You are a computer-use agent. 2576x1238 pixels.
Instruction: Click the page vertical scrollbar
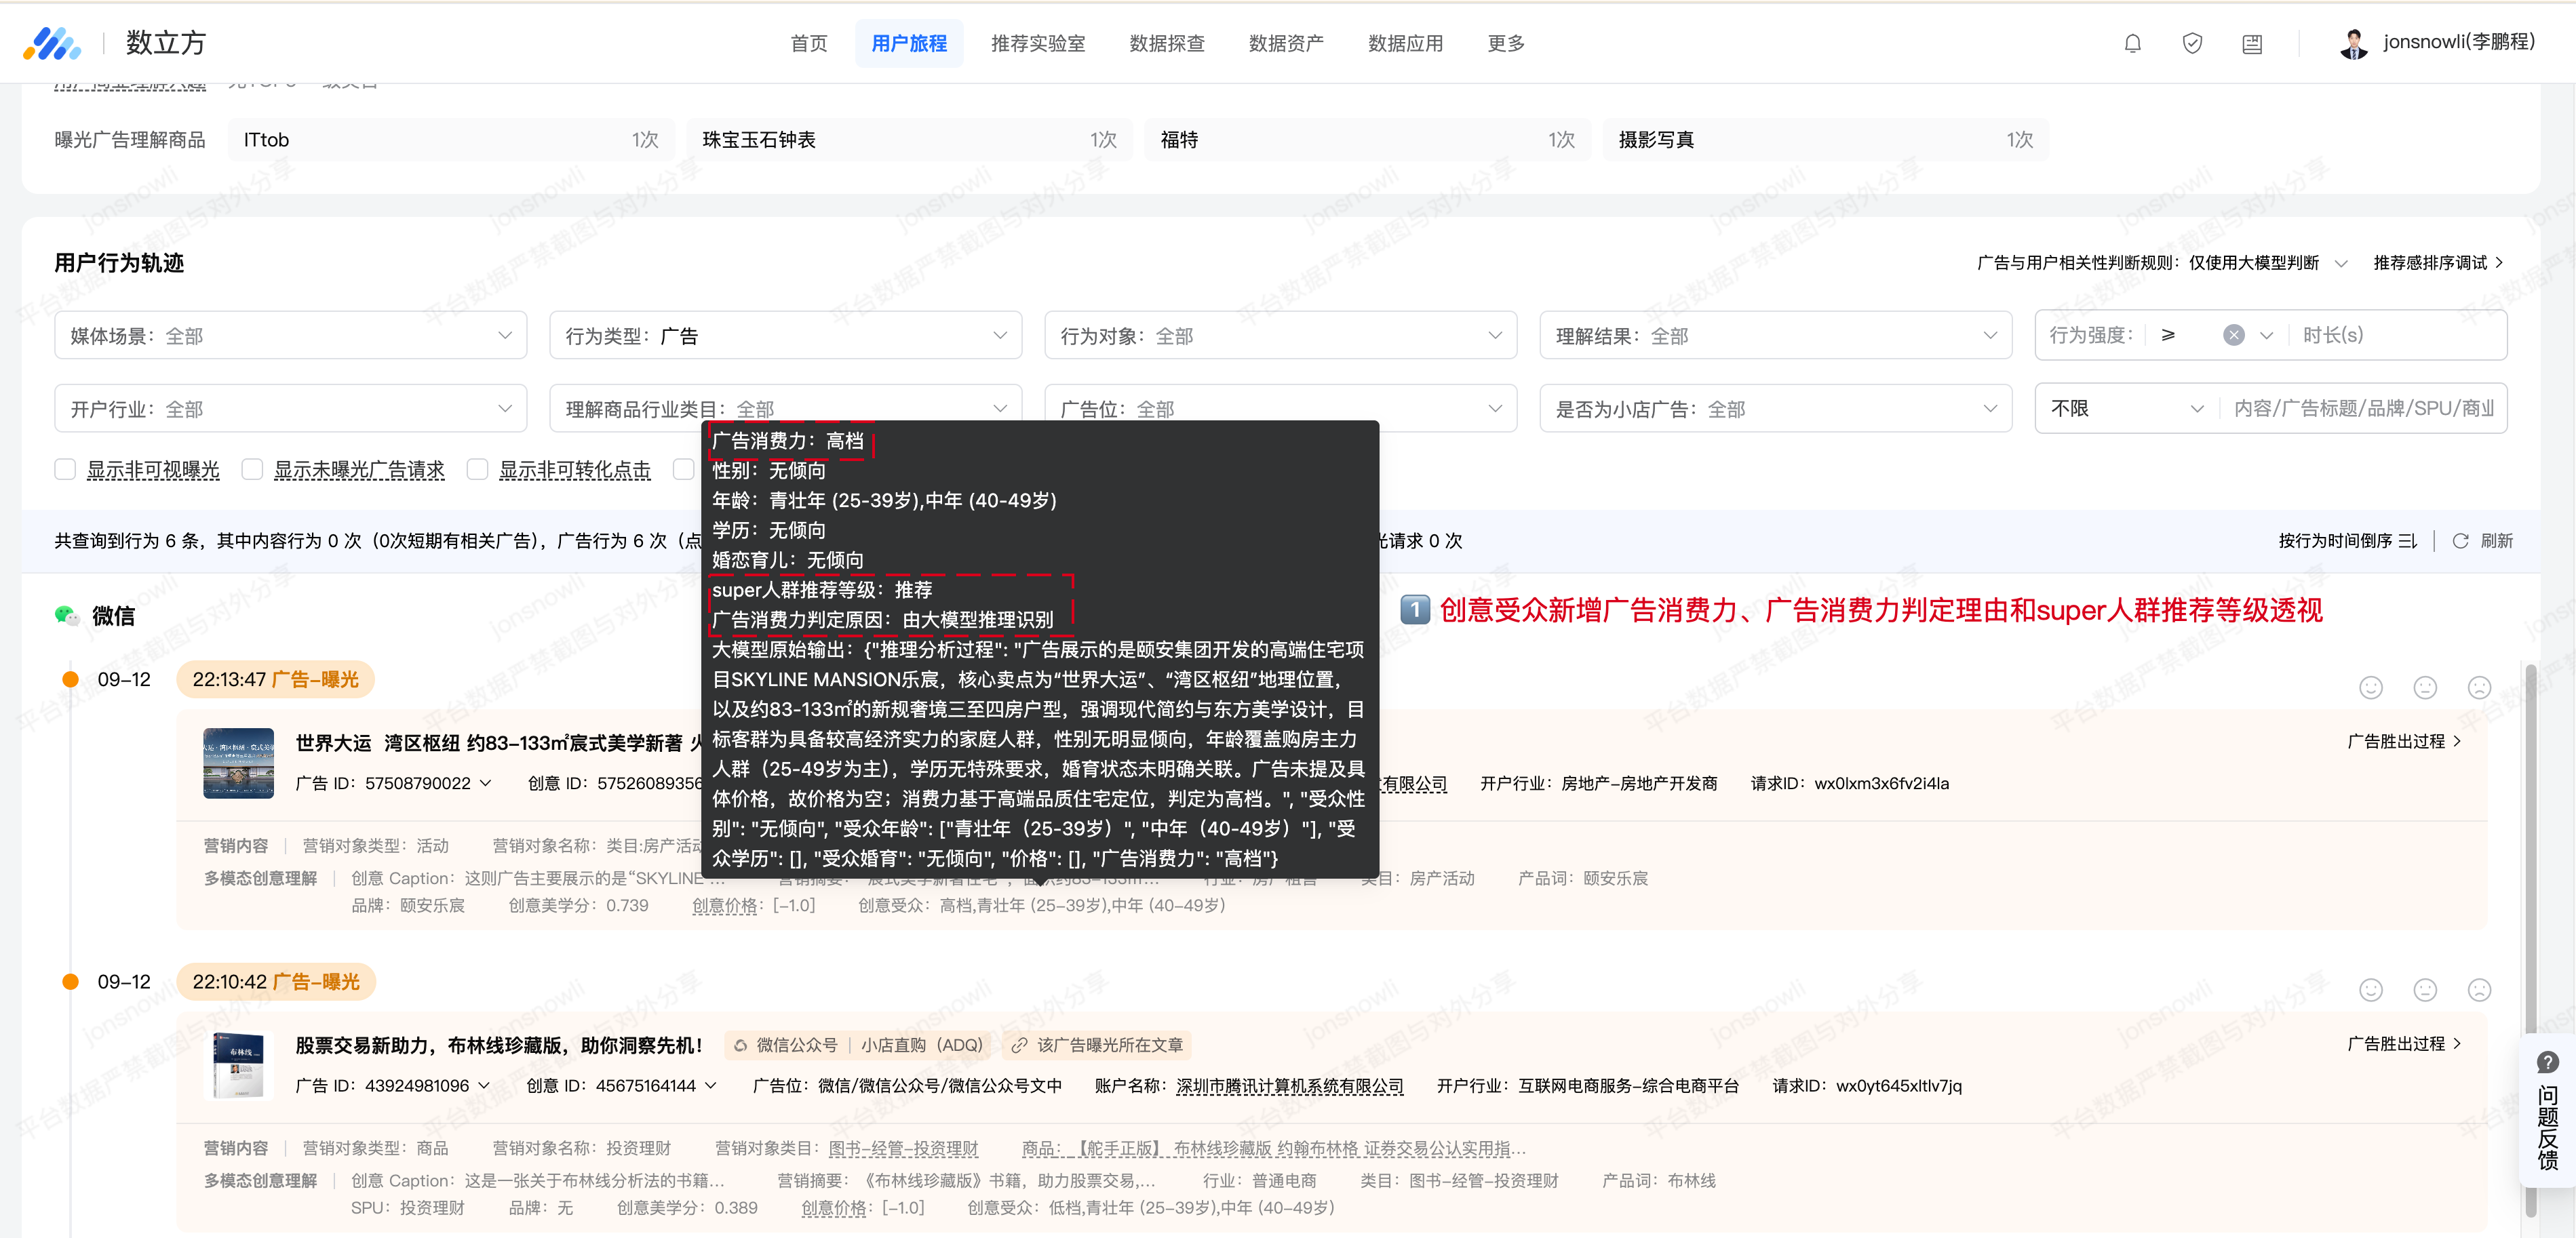pos(2531,850)
